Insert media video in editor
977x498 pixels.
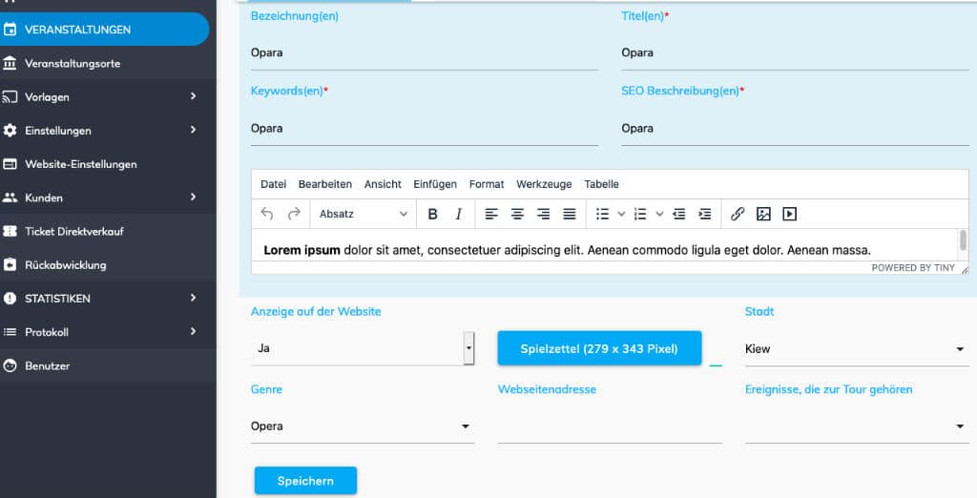pos(789,214)
